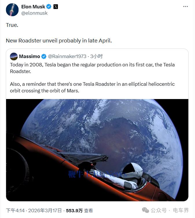Select the "New Roadster unveil" tweet text
This screenshot has height=218, width=195.
coord(59,40)
